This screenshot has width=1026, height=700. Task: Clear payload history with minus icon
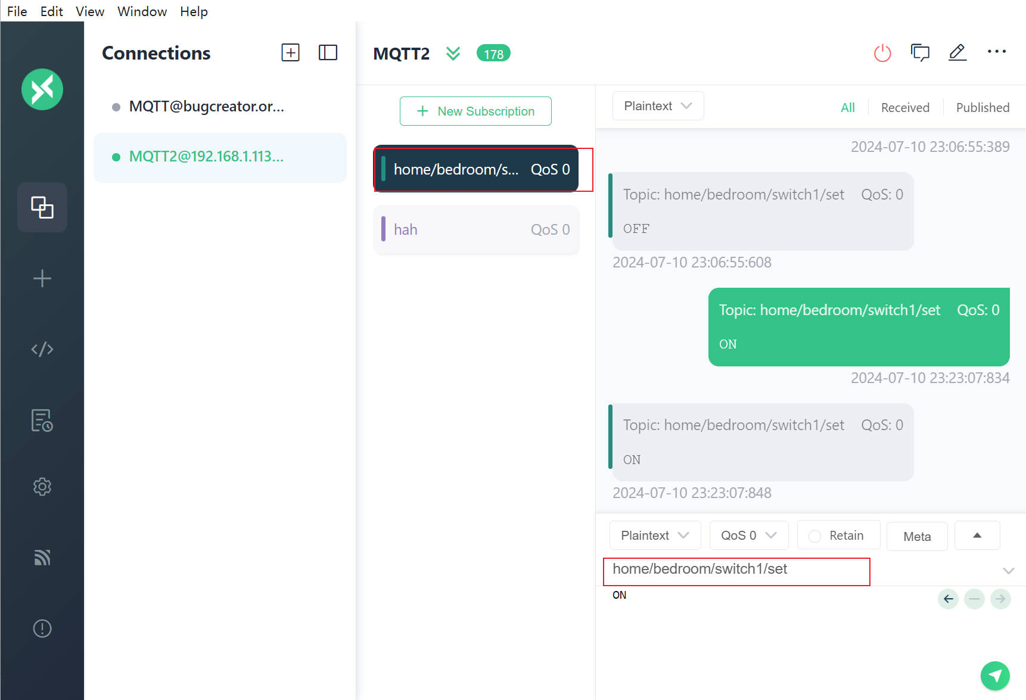tap(974, 599)
